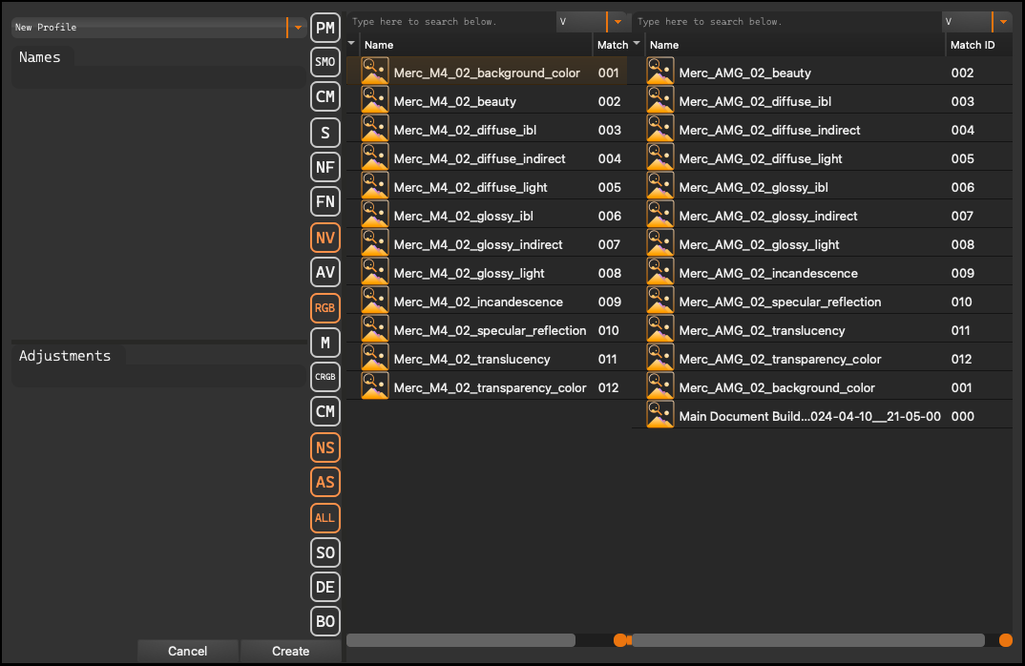The width and height of the screenshot is (1025, 666).
Task: Toggle the BO button
Action: [x=324, y=621]
